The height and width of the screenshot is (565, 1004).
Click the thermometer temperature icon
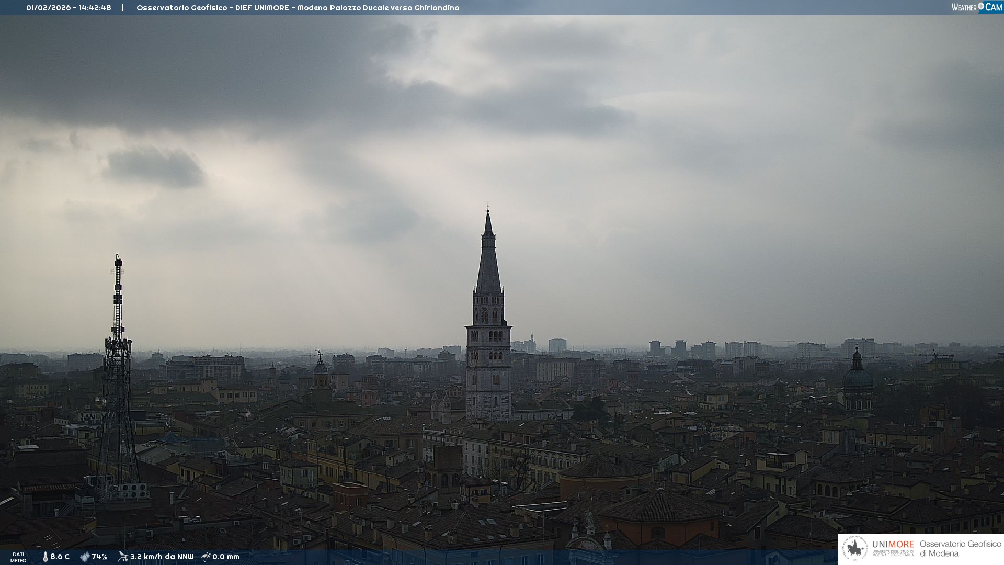45,557
